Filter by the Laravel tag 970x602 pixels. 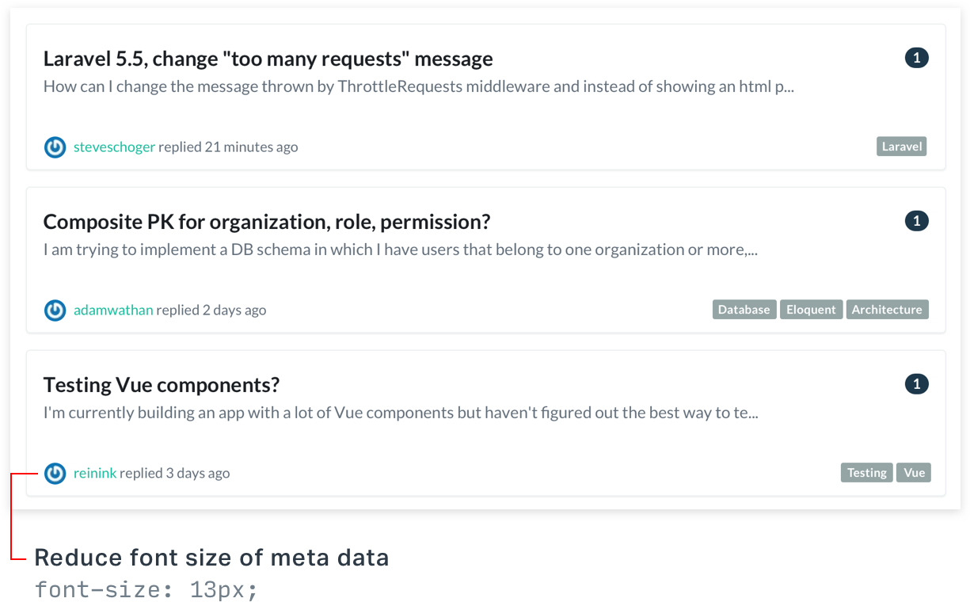901,147
